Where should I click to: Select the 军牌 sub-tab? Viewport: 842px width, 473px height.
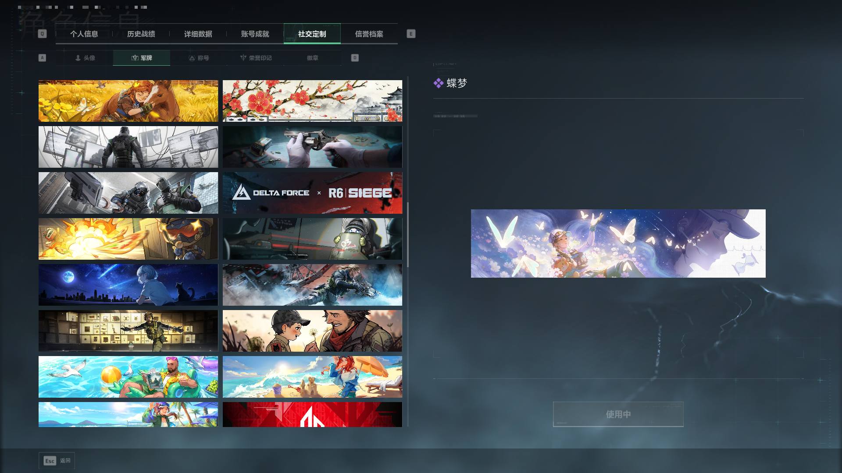point(142,58)
